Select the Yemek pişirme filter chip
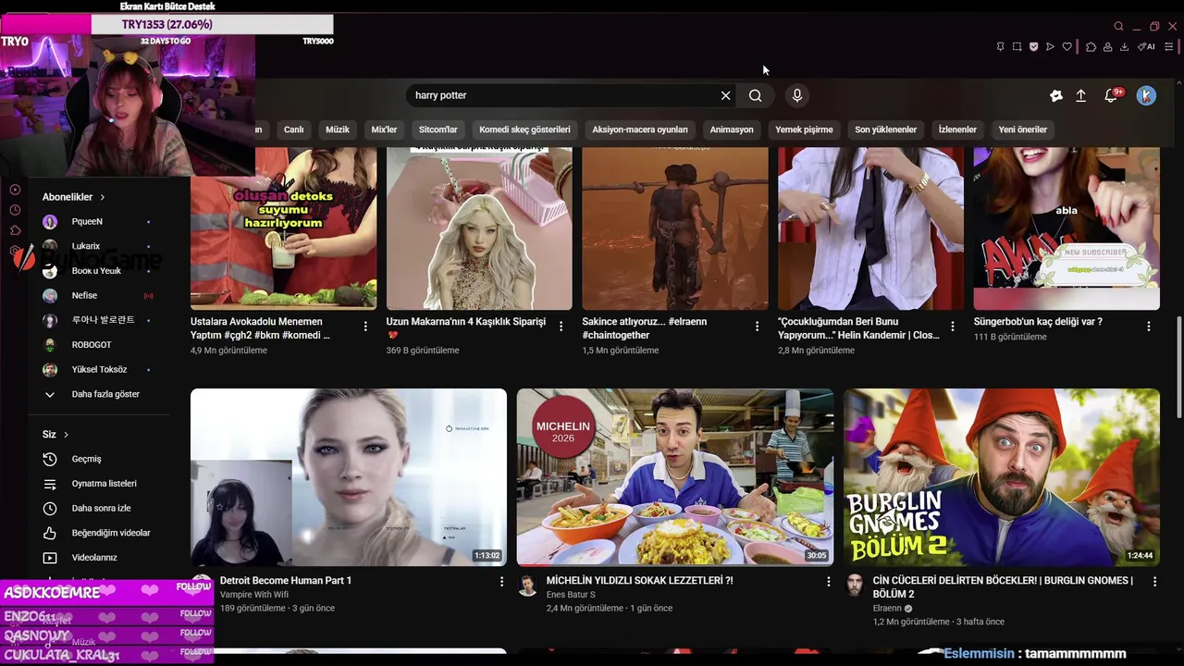 click(804, 129)
